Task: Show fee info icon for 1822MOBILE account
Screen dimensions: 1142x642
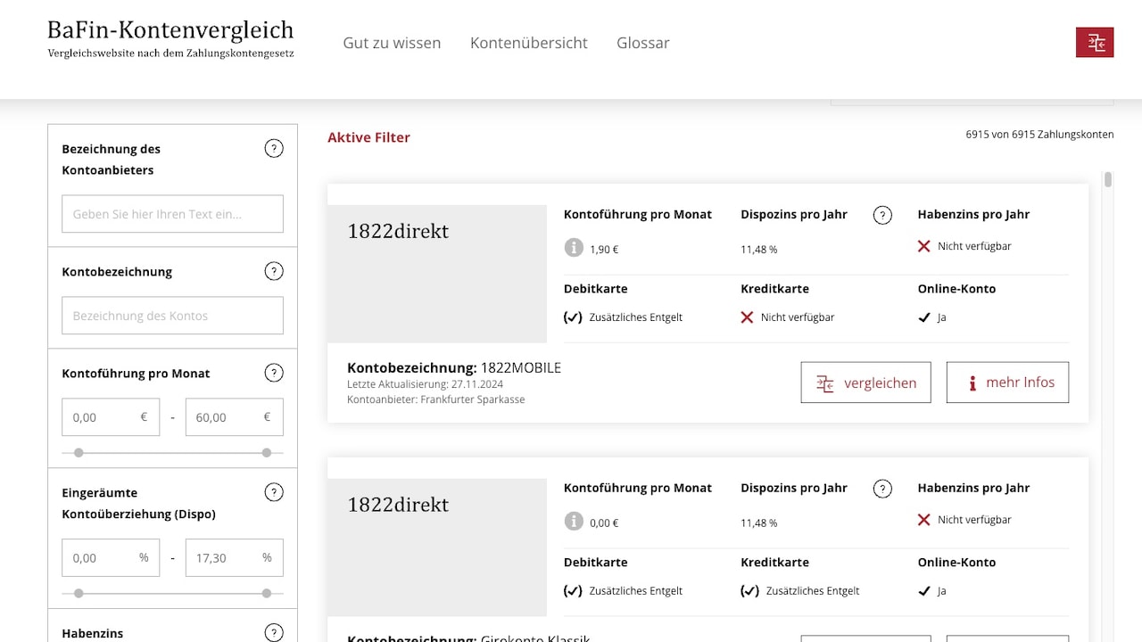Action: [x=574, y=248]
